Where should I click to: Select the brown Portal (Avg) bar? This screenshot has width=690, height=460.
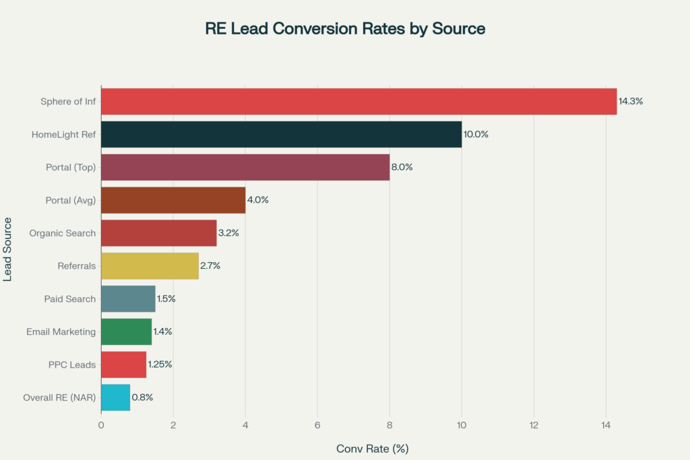coord(173,200)
